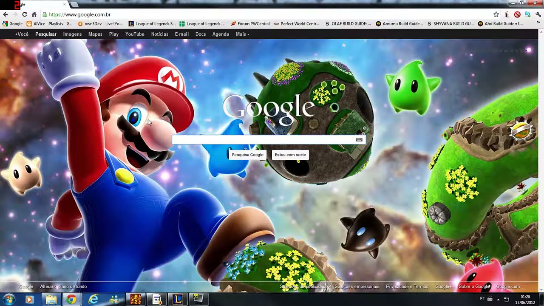Viewport: 544px width, 306px height.
Task: Open Imagens in Google bar
Action: pos(72,34)
